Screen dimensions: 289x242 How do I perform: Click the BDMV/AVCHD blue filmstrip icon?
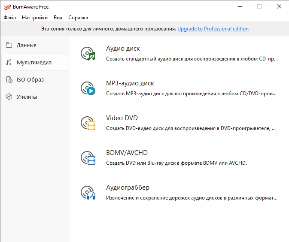point(88,158)
